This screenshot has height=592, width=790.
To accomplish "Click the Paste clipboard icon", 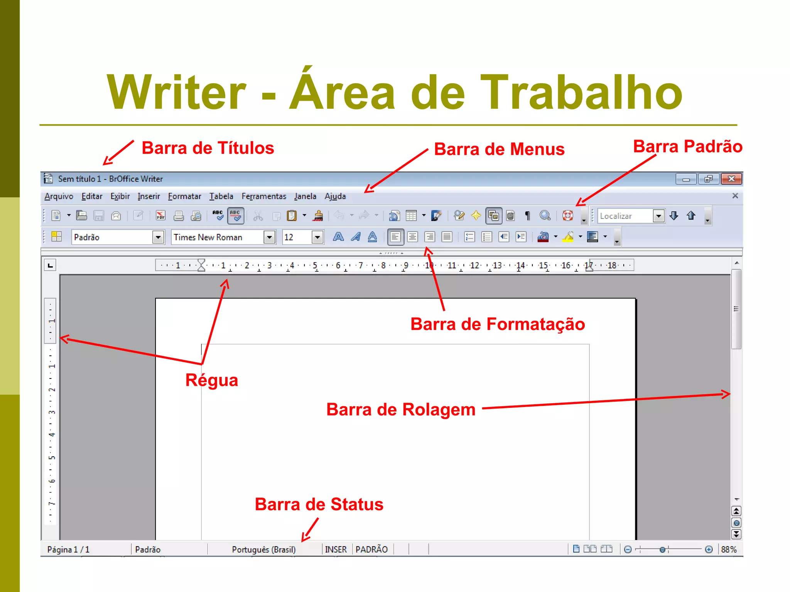I will pyautogui.click(x=292, y=215).
